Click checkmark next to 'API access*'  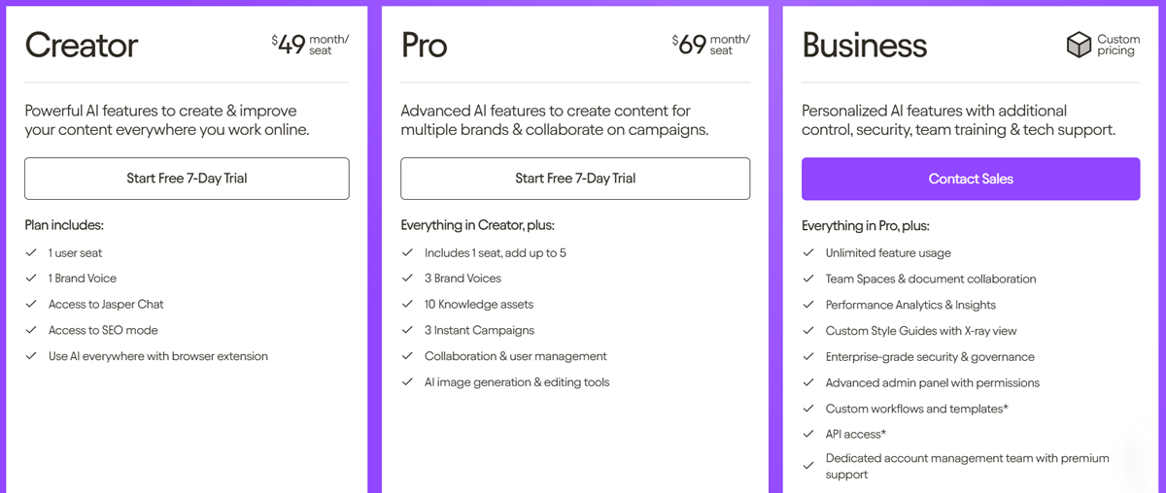tap(808, 434)
